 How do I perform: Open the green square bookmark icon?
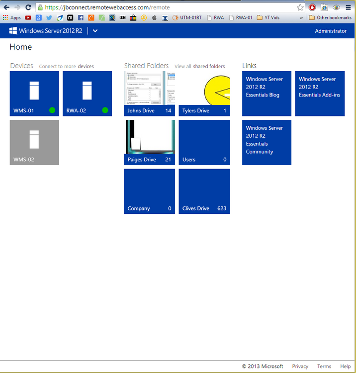(102, 17)
